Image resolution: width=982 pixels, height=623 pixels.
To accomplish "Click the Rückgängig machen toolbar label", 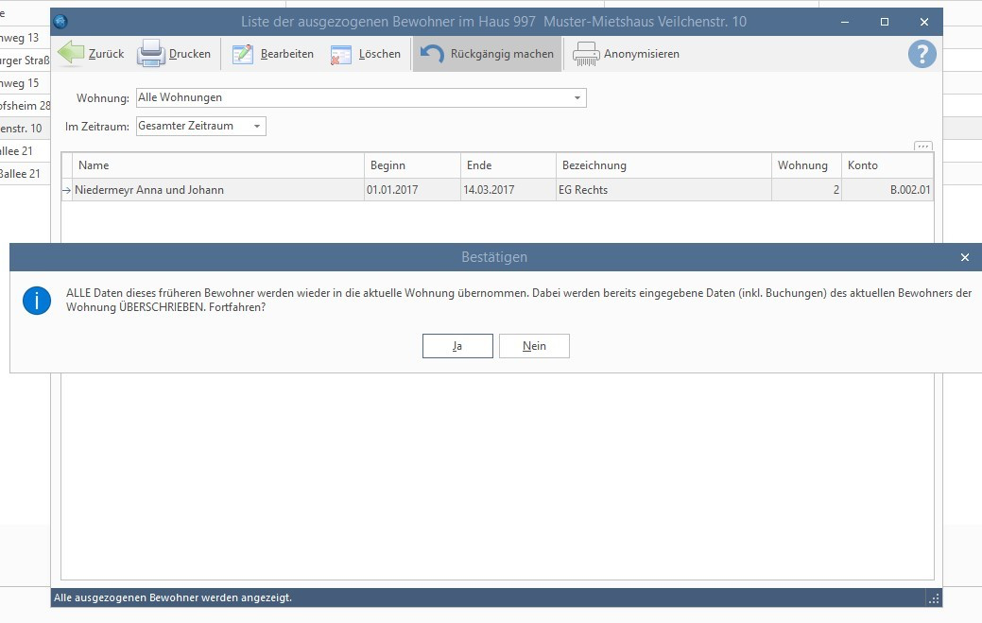I will pos(502,54).
